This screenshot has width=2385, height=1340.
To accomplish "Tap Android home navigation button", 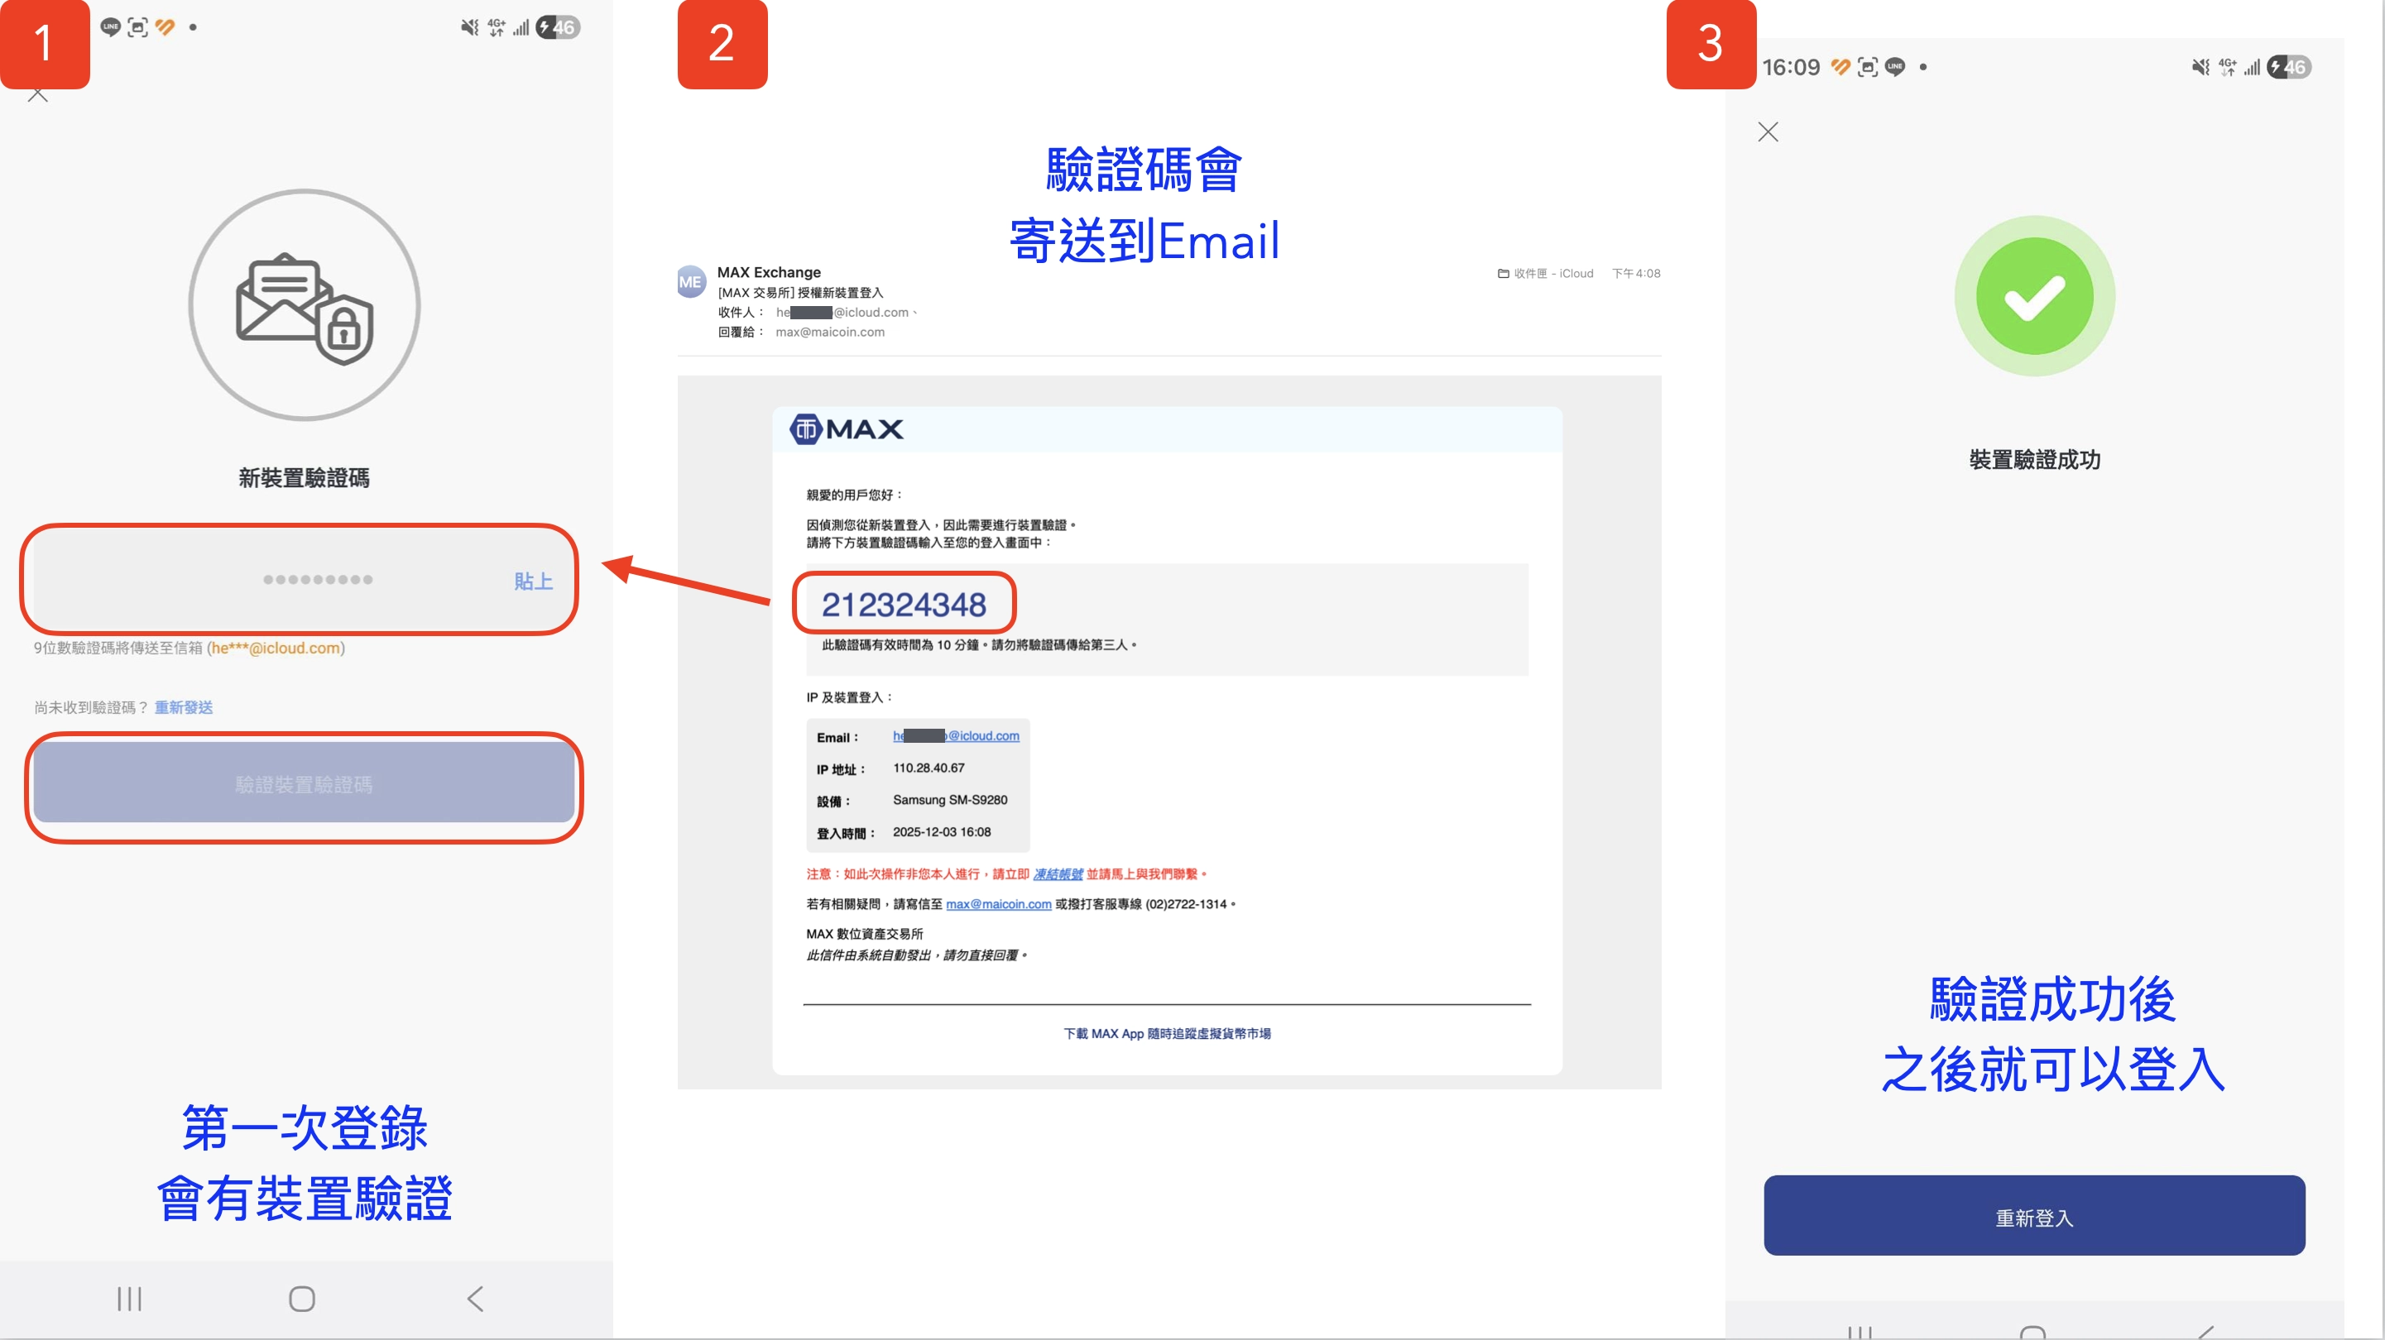I will [x=302, y=1299].
